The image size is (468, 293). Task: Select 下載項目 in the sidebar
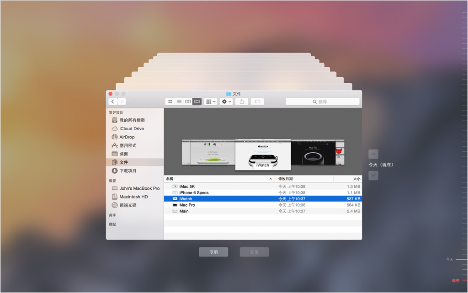128,170
